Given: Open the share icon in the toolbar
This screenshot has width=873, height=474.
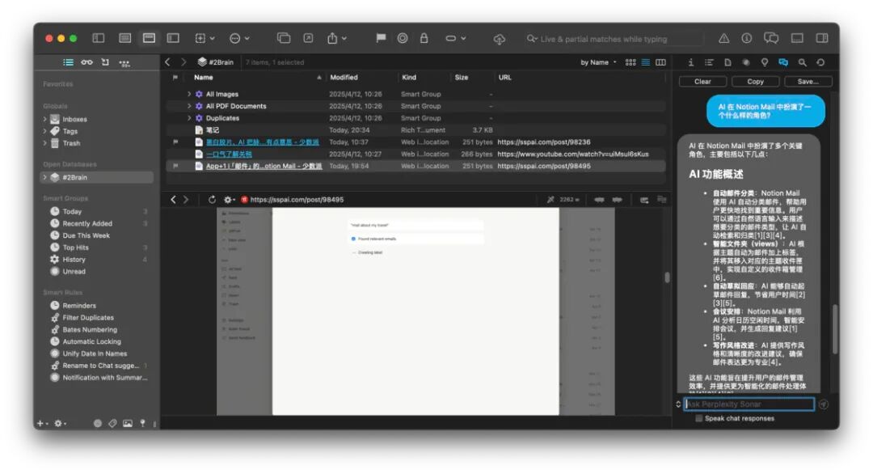Looking at the screenshot, I should tap(332, 38).
